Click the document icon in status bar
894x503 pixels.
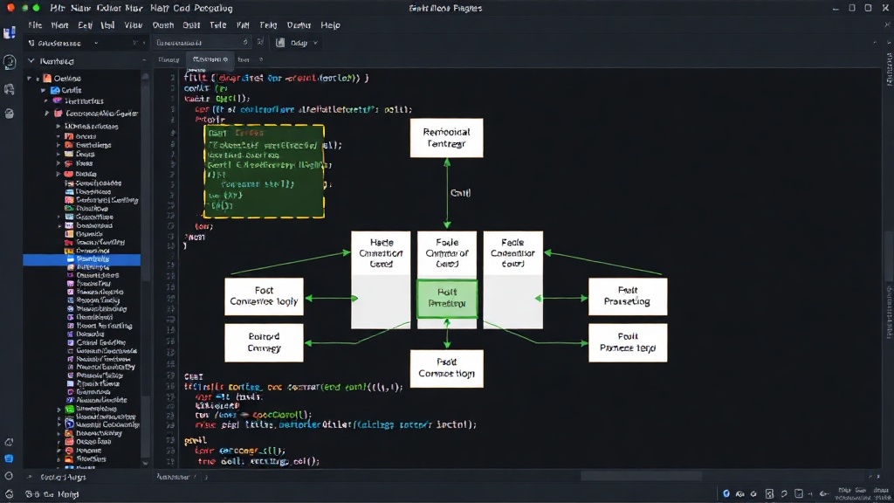pyautogui.click(x=769, y=494)
